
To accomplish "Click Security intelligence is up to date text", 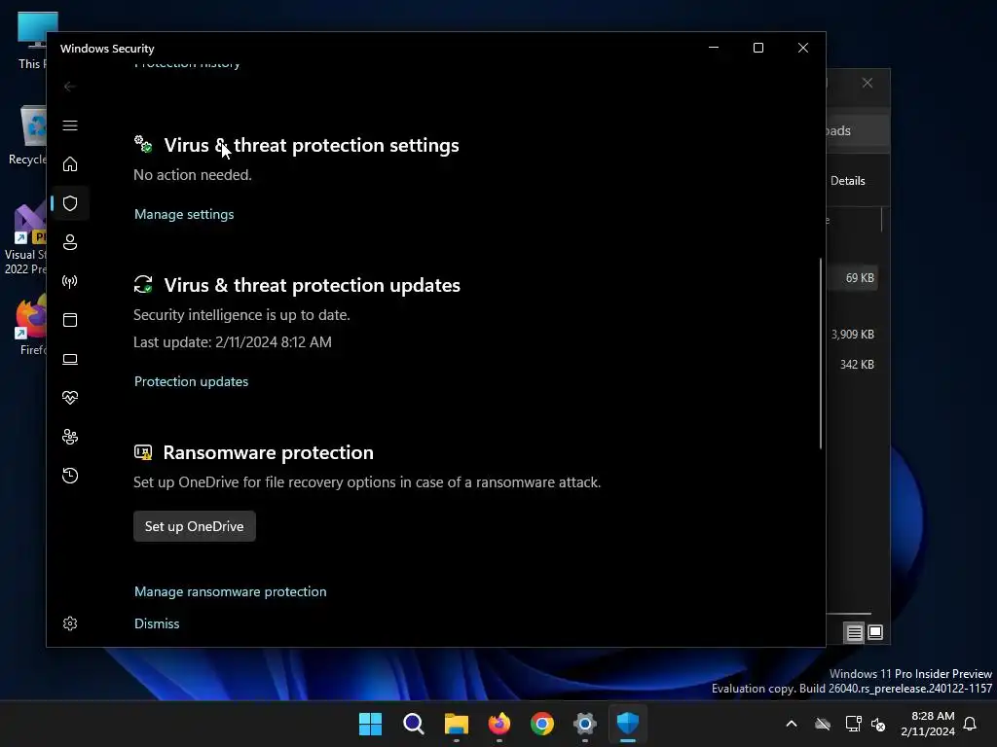I will coord(241,315).
